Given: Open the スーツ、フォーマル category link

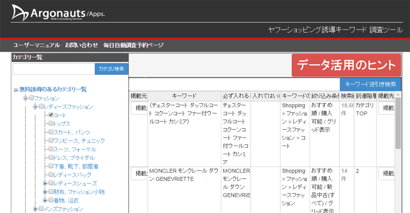Looking at the screenshot, I should click(x=75, y=149).
